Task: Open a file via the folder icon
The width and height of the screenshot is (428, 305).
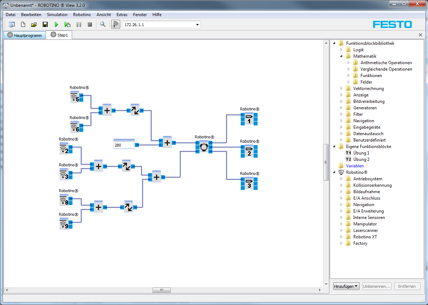Action: point(34,25)
